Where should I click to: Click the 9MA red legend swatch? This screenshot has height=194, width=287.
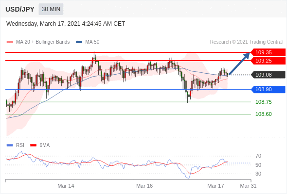33,145
